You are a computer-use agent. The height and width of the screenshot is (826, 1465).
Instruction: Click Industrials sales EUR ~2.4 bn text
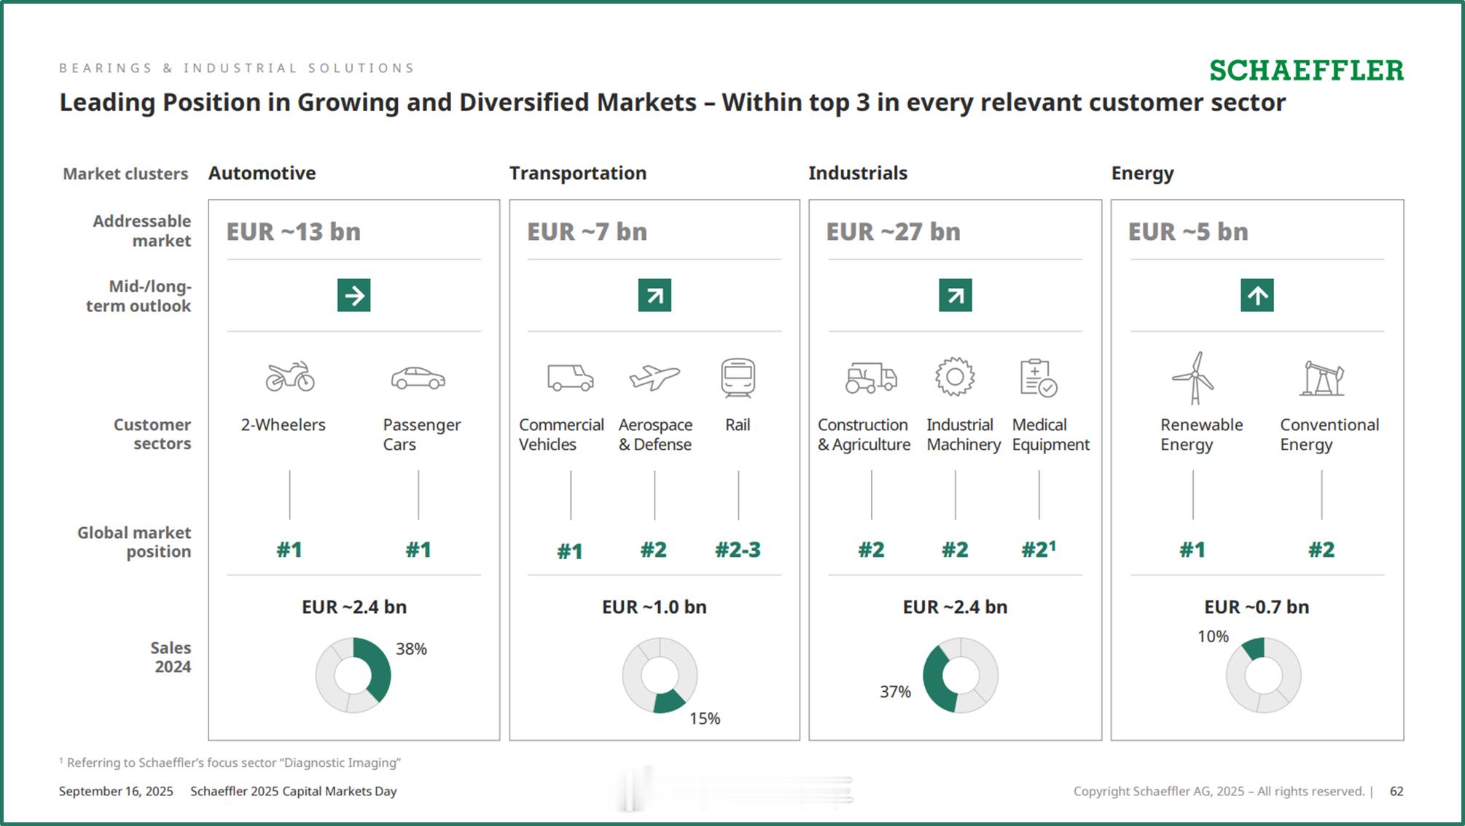[x=955, y=607]
